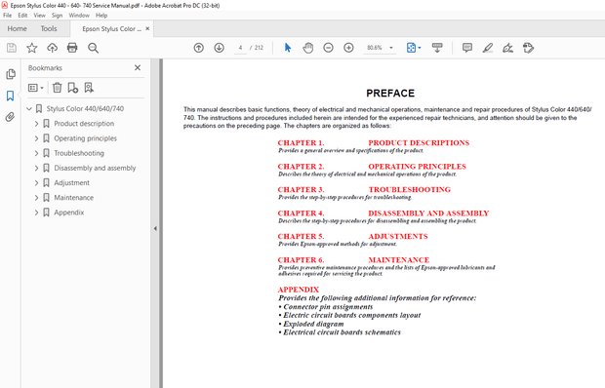Open the bookmarks options menu

[x=35, y=88]
